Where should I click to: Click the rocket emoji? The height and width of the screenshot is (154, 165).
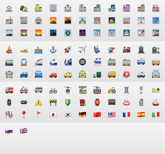(x=68, y=50)
